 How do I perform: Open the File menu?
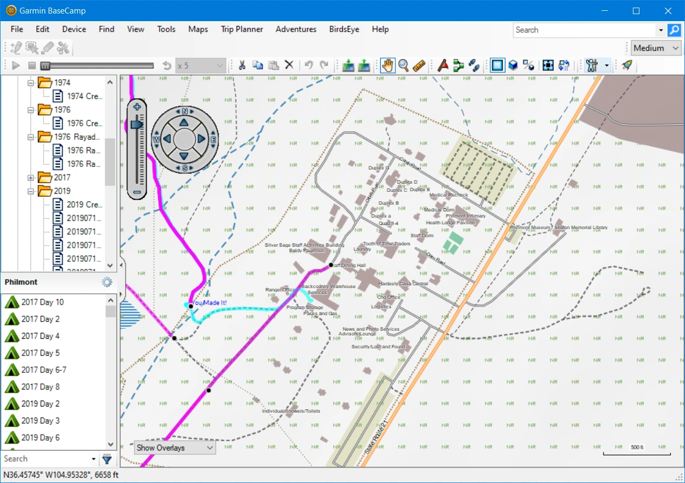click(17, 29)
